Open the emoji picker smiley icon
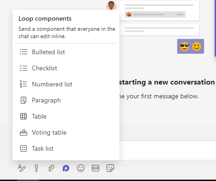 [x=81, y=168]
